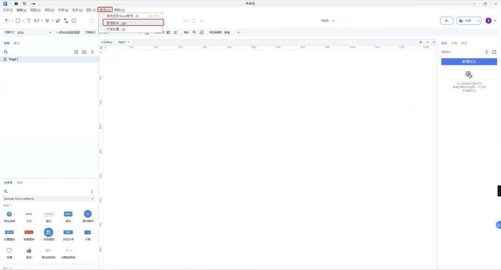Choose the selection mode arrow tool
The width and height of the screenshot is (501, 270).
pyautogui.click(x=7, y=21)
